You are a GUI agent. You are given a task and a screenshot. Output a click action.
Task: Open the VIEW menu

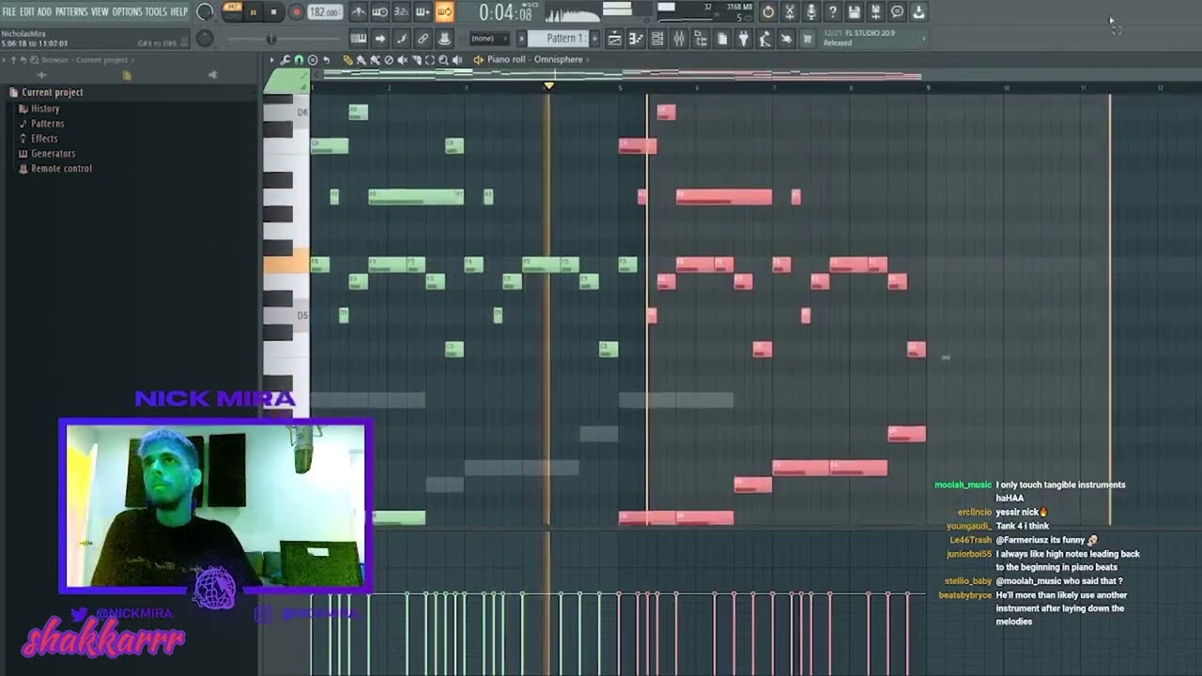[100, 11]
